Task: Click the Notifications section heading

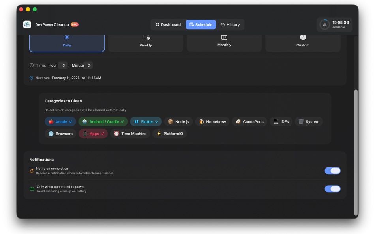Action: click(x=41, y=160)
